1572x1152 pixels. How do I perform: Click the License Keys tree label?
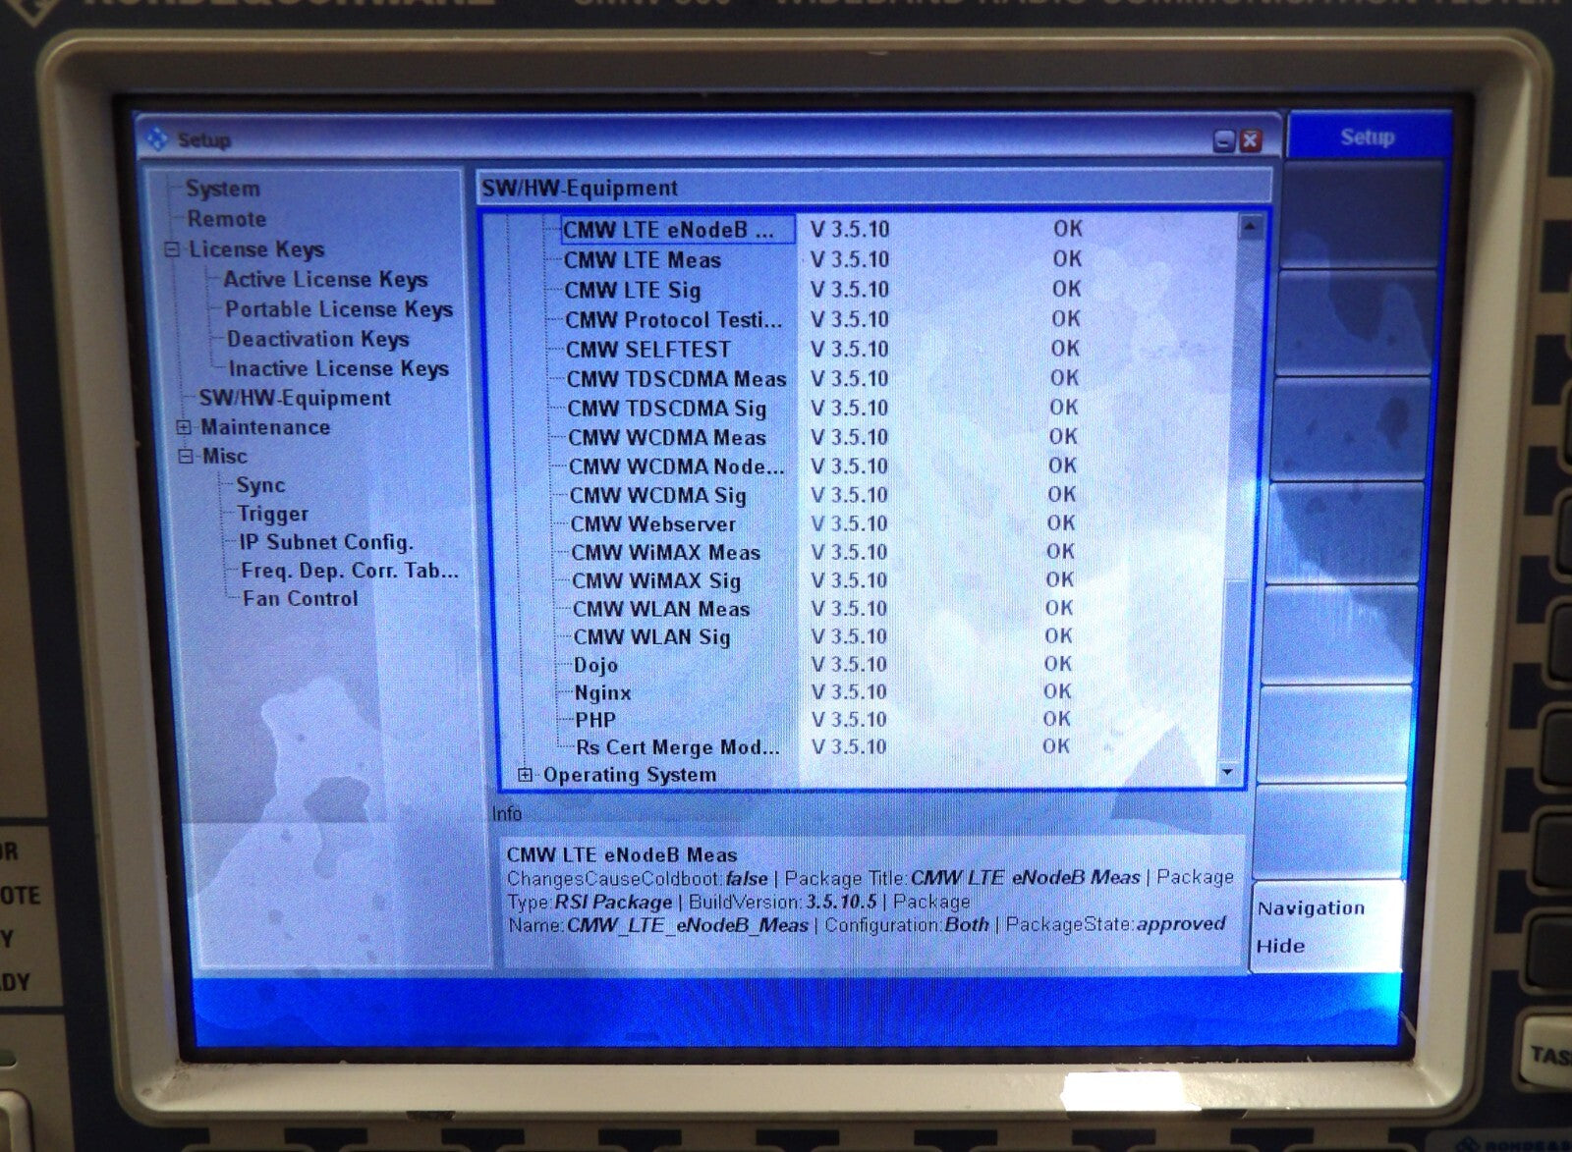pos(256,249)
